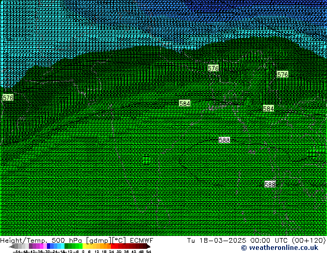The height and width of the screenshot is (253, 327).
Task: Click the bright green swatch in the legend
Action: [80, 246]
